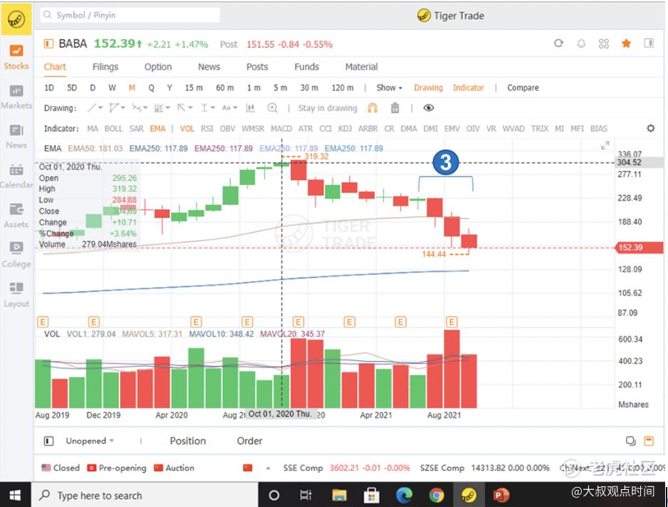The image size is (668, 507).
Task: Toggle the EMA indicator
Action: click(x=157, y=129)
